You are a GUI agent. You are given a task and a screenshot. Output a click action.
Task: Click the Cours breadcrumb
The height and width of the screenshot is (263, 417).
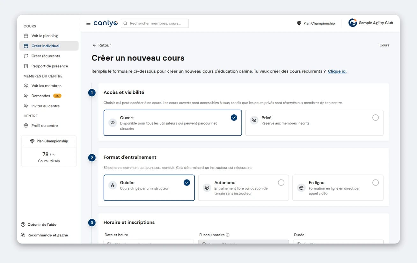[x=384, y=45]
